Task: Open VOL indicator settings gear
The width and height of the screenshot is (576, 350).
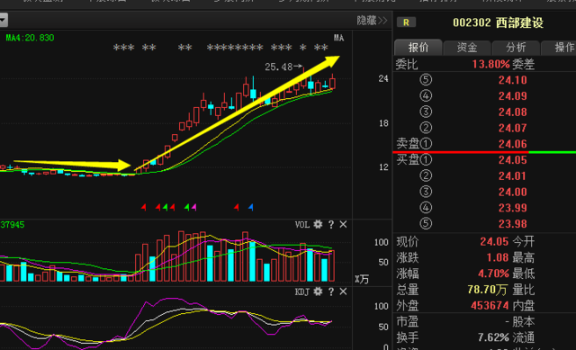Action: 318,224
